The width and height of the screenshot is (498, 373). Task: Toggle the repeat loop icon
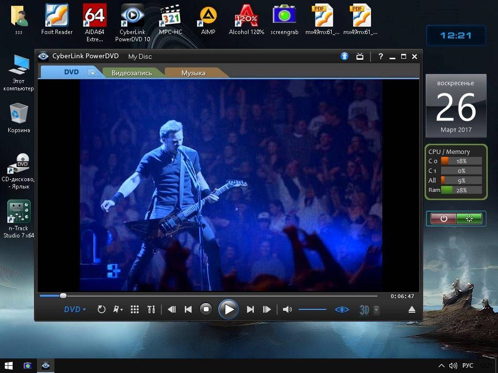101,309
